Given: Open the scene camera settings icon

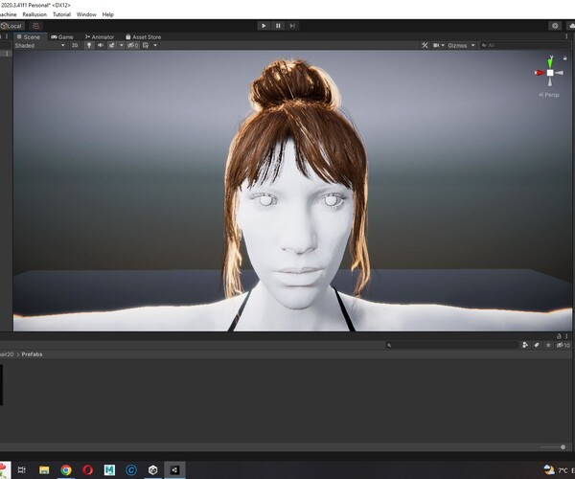Looking at the screenshot, I should tap(436, 45).
